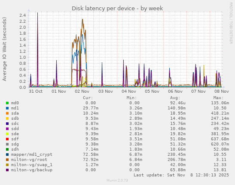235x185 pixels.
Task: Click the 1.0 y-axis tick label
Action: tap(23, 58)
